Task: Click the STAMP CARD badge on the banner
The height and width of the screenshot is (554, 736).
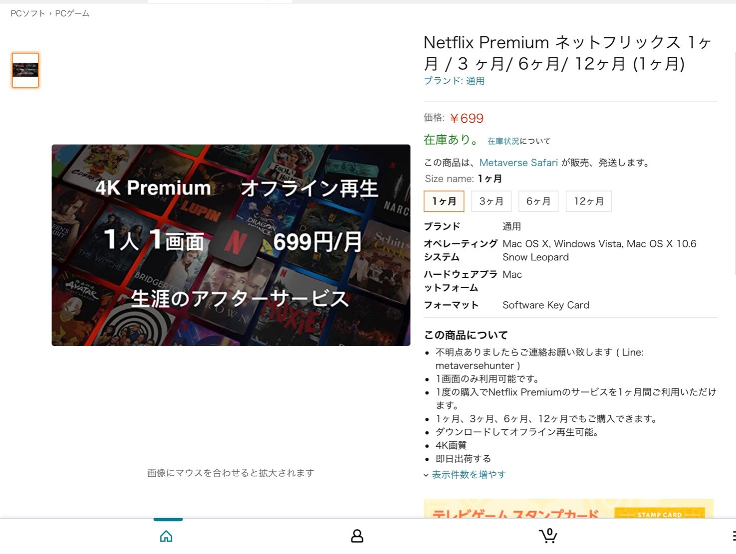Action: point(660,514)
